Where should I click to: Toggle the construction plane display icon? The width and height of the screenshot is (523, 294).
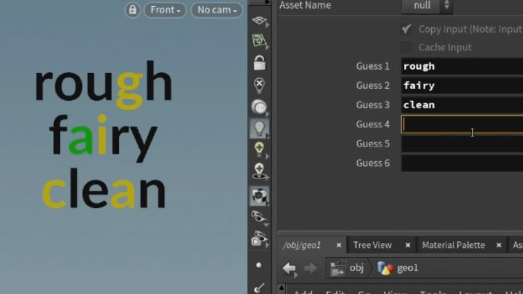pyautogui.click(x=259, y=21)
